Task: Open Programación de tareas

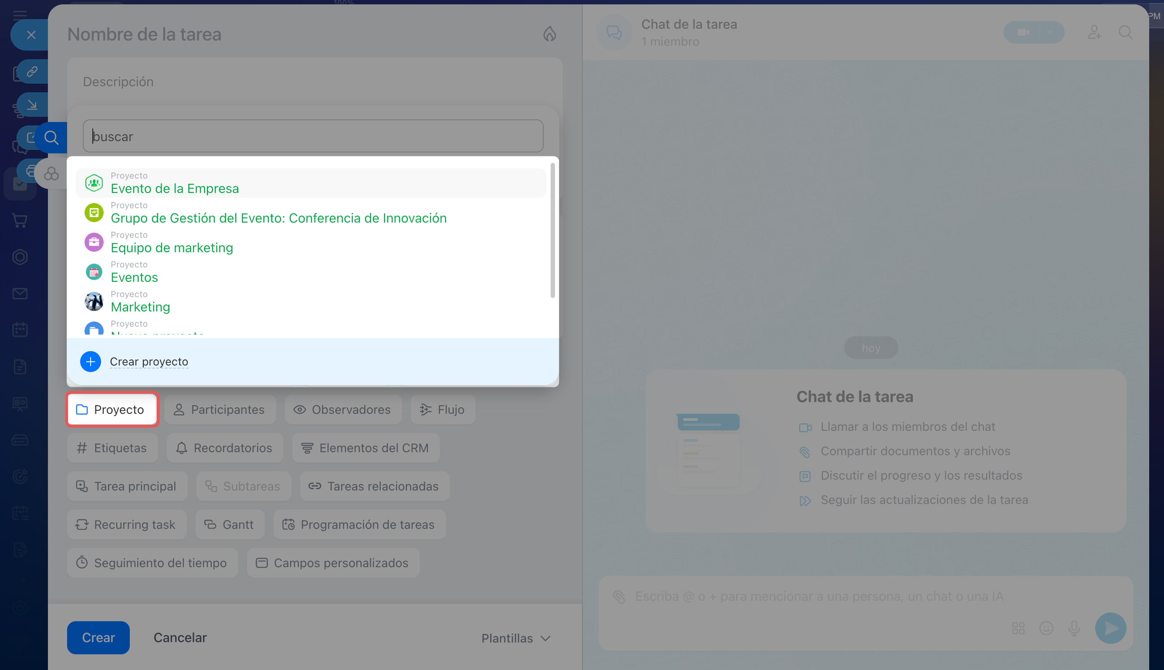Action: coord(360,524)
